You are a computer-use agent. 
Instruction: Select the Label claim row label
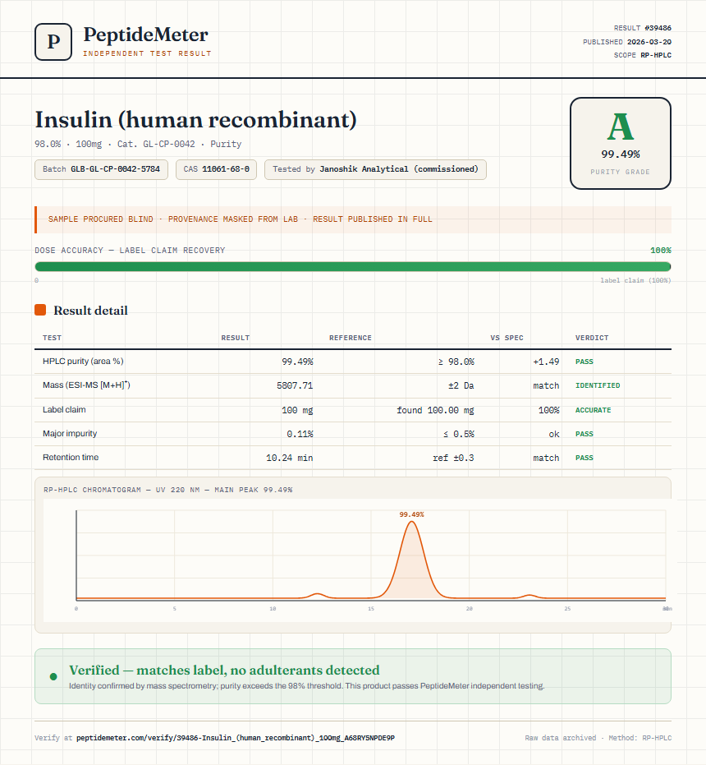click(x=64, y=409)
